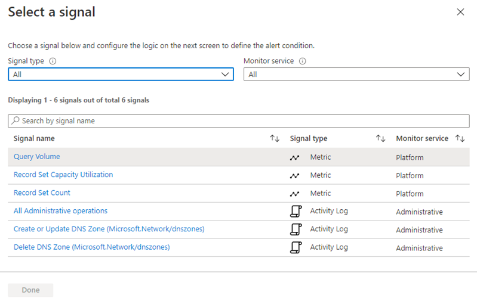Close the Select a signal panel
The height and width of the screenshot is (301, 477).
(460, 12)
